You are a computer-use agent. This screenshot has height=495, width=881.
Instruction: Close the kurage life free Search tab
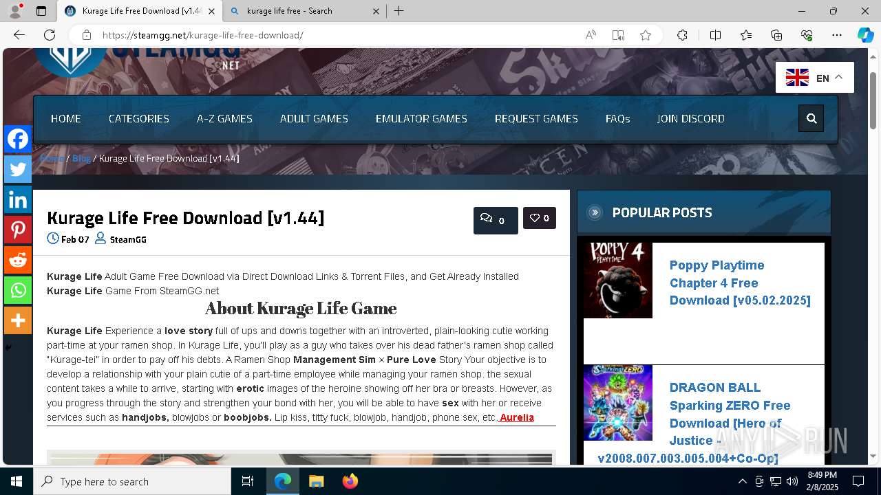pos(376,11)
